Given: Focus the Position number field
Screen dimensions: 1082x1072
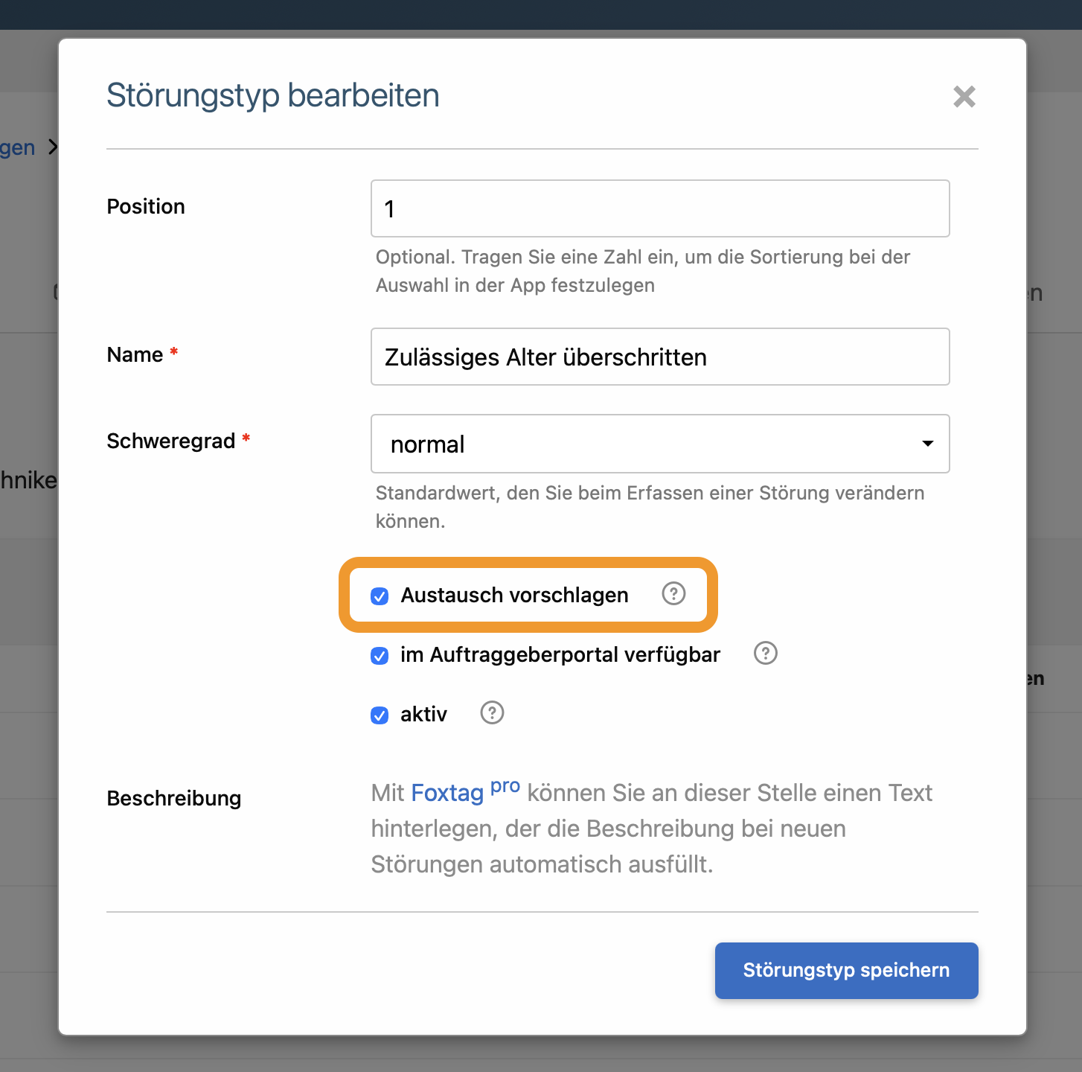Looking at the screenshot, I should [x=659, y=208].
